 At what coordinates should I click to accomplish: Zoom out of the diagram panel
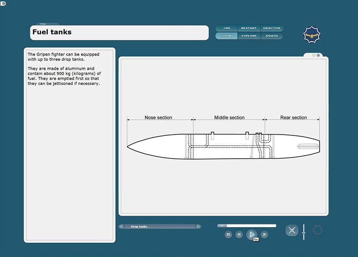(x=314, y=55)
